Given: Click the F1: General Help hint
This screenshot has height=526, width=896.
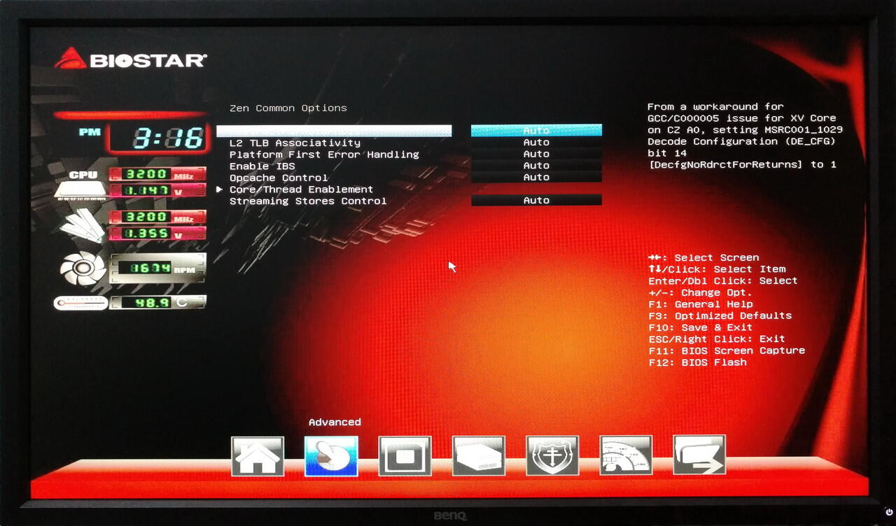Looking at the screenshot, I should [x=701, y=304].
